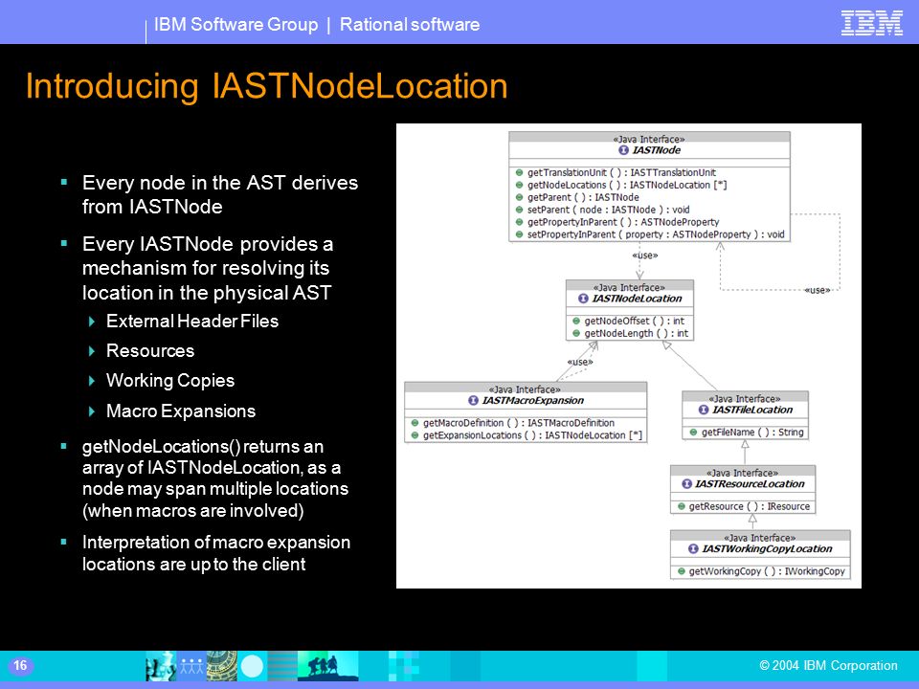The image size is (919, 689).
Task: Click the bullet Interpretation of macro expansion
Action: pyautogui.click(x=215, y=553)
